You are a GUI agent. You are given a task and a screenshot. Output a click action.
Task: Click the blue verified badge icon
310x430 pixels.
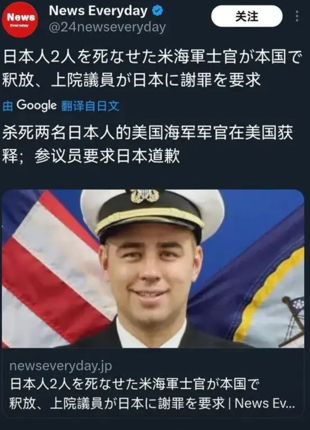pos(157,11)
